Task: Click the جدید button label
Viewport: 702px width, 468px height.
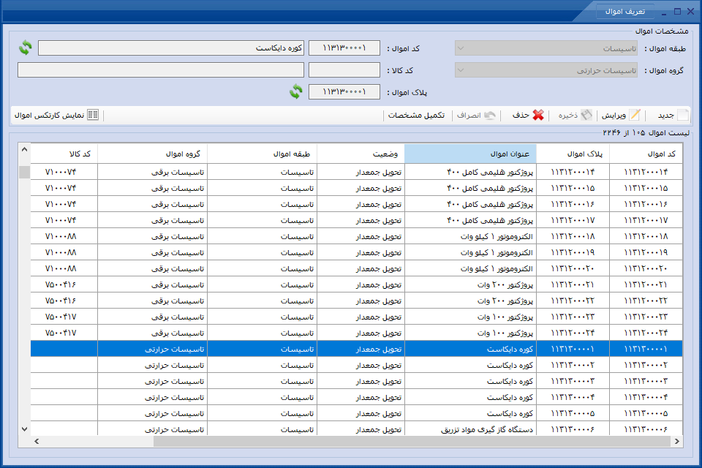Action: tap(665, 115)
